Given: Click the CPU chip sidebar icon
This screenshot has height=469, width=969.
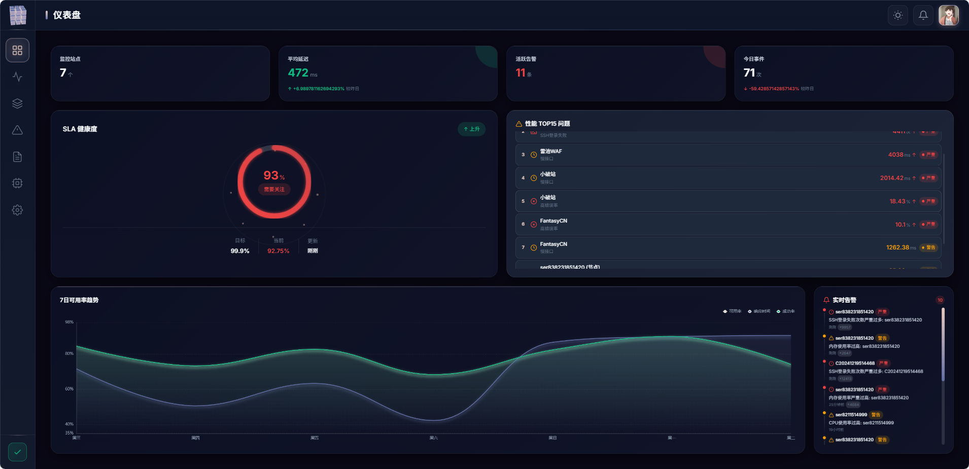Looking at the screenshot, I should click(17, 183).
